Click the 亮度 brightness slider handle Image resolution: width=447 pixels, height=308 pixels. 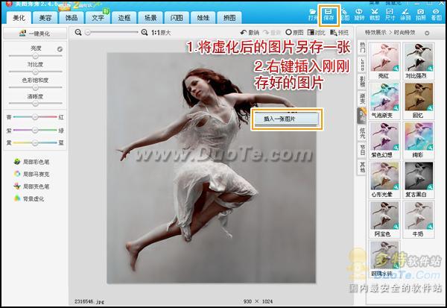point(35,56)
